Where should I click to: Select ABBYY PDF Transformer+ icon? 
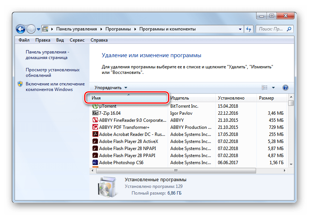tap(95, 127)
